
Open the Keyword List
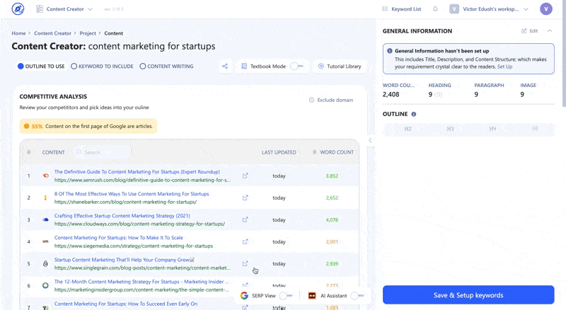coord(402,9)
